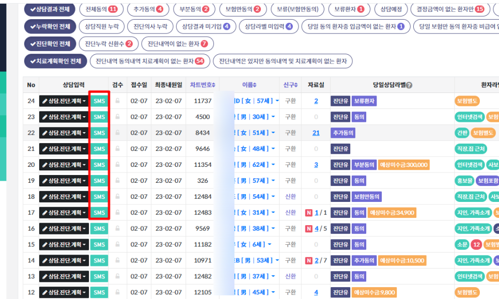Viewport: 499px width, 299px height.
Task: Click the lock icon in row 24
Action: (x=117, y=101)
